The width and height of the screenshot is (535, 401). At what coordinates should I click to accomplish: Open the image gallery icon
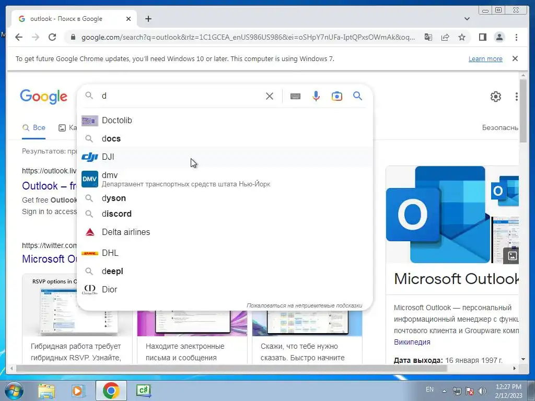tap(512, 256)
